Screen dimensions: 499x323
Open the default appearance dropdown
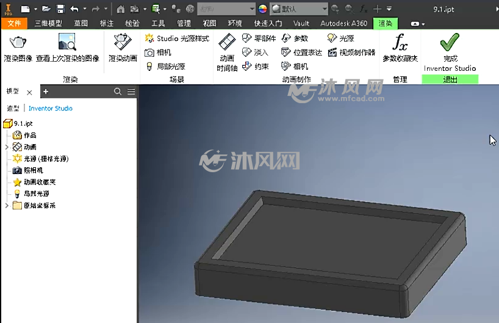click(x=298, y=9)
